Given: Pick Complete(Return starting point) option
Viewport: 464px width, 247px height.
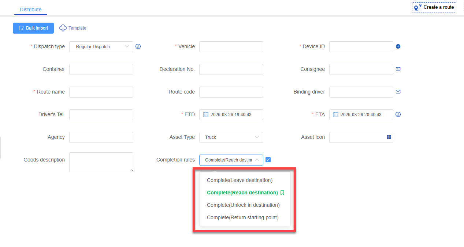Looking at the screenshot, I should (x=242, y=217).
